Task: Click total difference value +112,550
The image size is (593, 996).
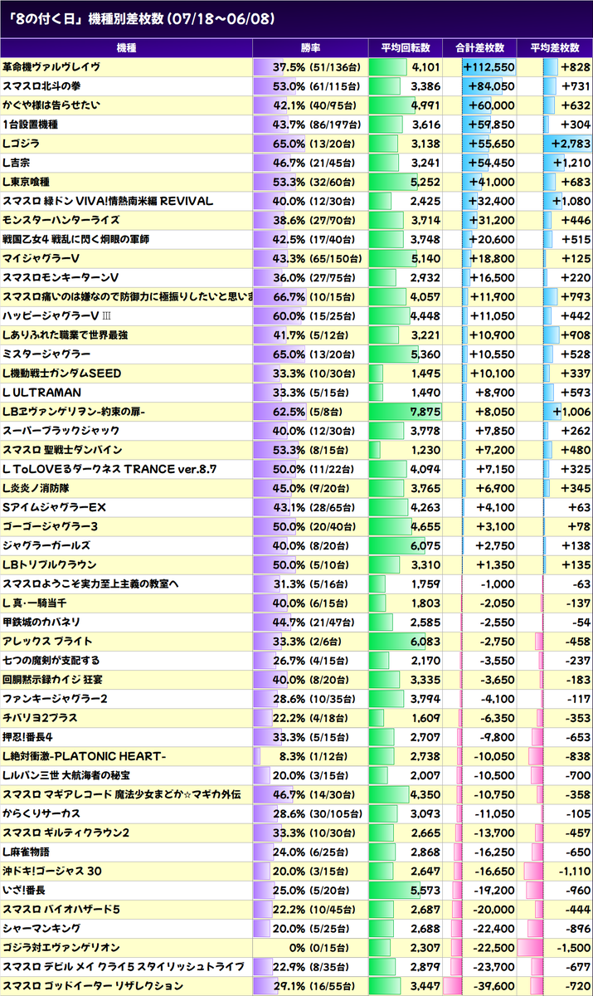Action: [x=490, y=67]
